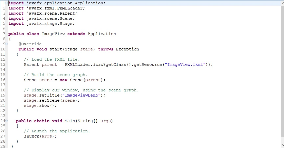Click the string "ImageViewDemo"
This screenshot has width=284, height=148.
click(x=81, y=95)
